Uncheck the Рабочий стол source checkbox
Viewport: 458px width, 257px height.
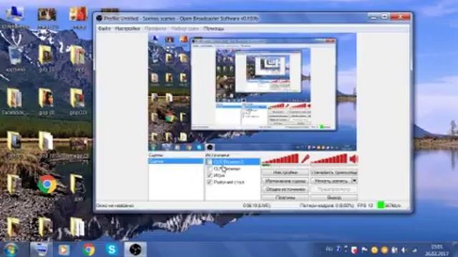coord(210,182)
